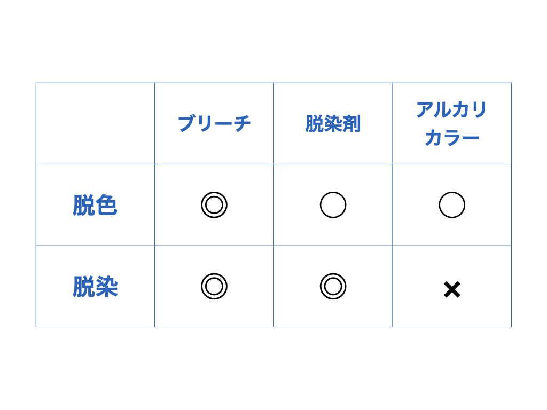Click the ブリーチ column header
The width and height of the screenshot is (547, 410).
click(214, 124)
